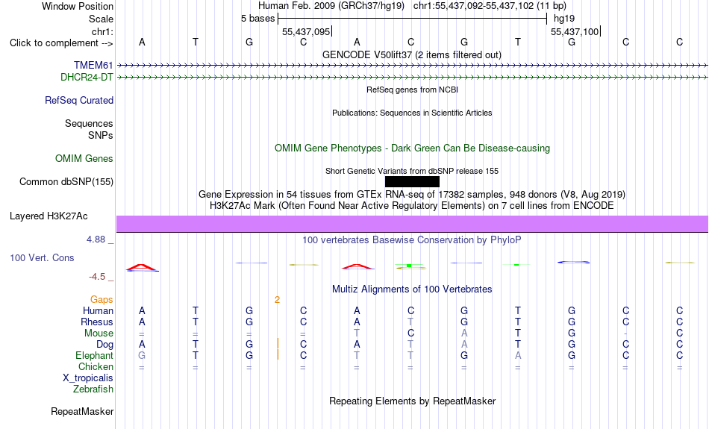The height and width of the screenshot is (429, 709).
Task: Click the 100 Vert. Cons track label
Action: (x=42, y=257)
